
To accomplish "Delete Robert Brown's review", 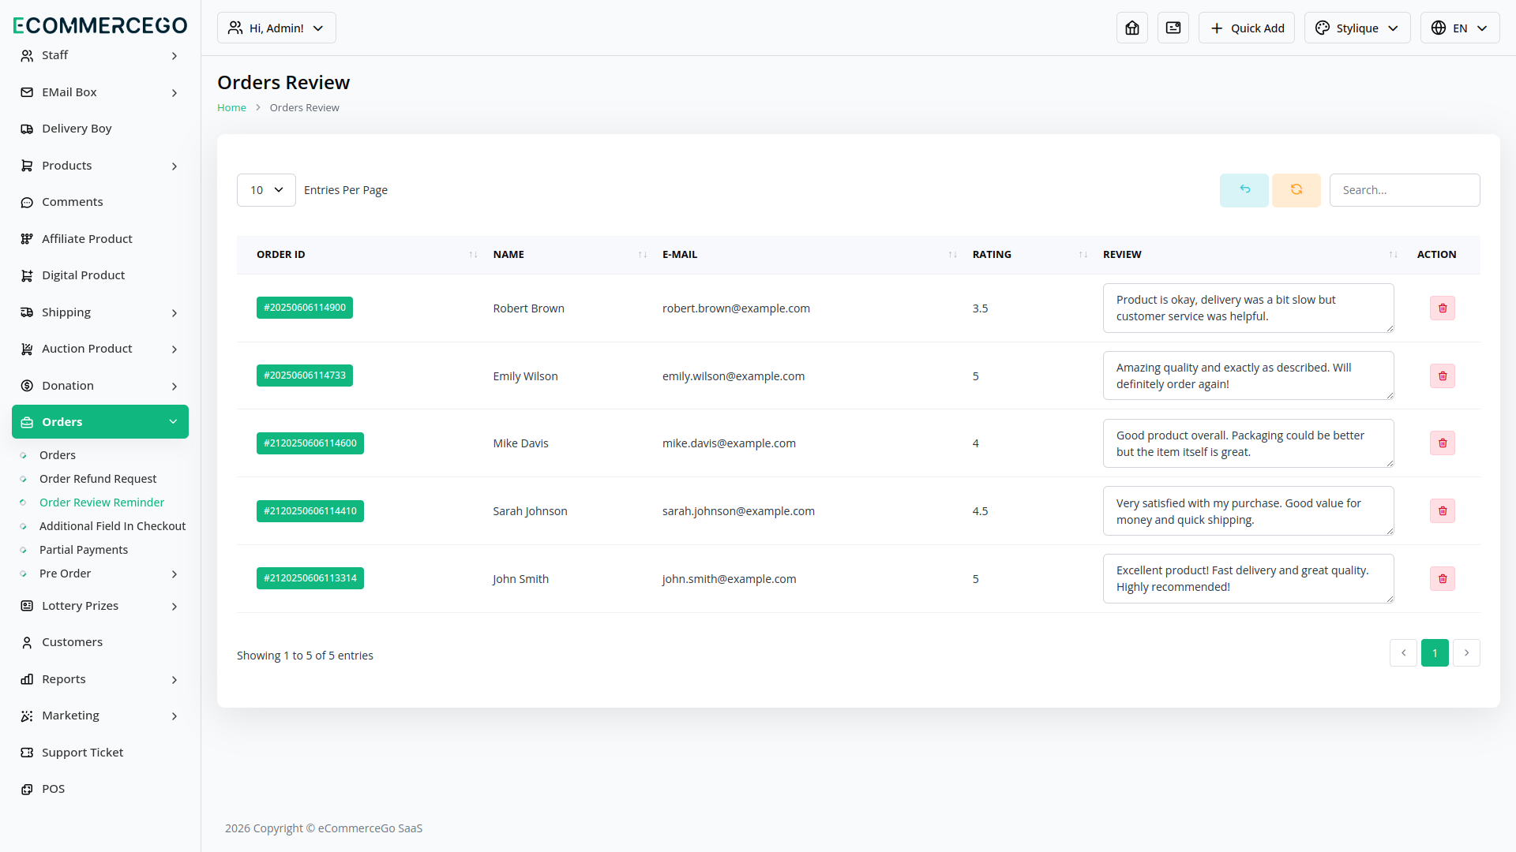I will [x=1442, y=308].
